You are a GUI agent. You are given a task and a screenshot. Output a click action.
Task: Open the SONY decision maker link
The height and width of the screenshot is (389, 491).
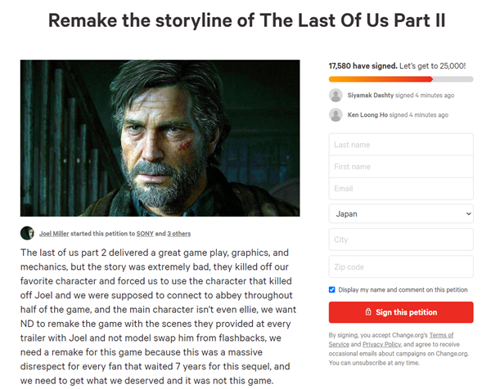click(145, 234)
